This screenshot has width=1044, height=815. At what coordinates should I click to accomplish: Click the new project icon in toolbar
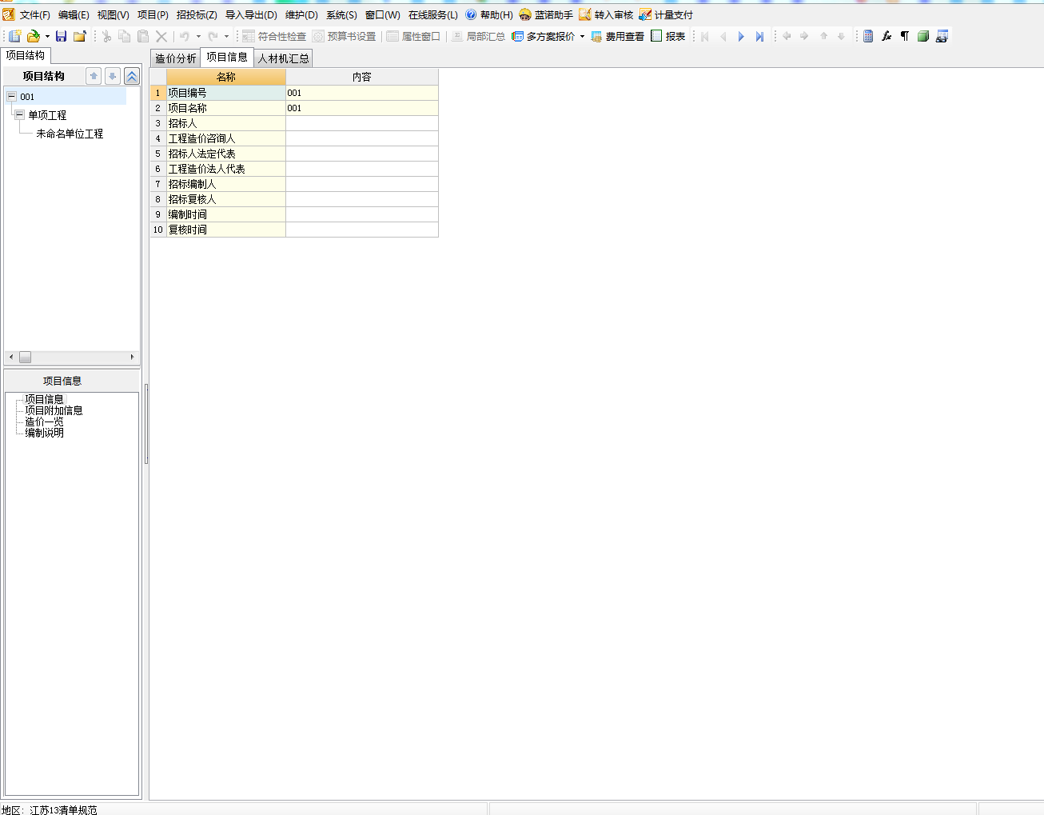tap(15, 36)
